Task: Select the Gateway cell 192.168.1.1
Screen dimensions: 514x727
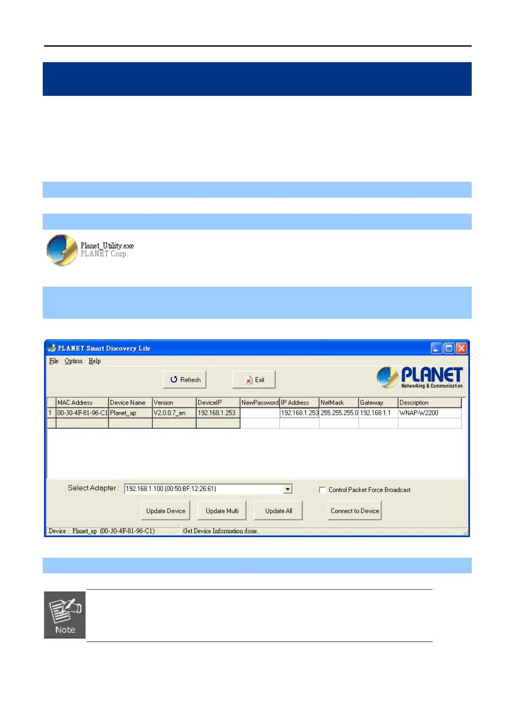Action: click(x=378, y=413)
